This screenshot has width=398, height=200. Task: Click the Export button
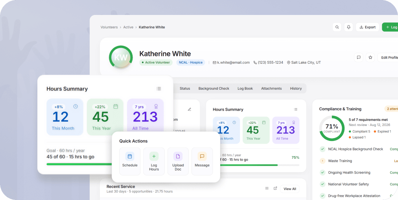coord(368,27)
